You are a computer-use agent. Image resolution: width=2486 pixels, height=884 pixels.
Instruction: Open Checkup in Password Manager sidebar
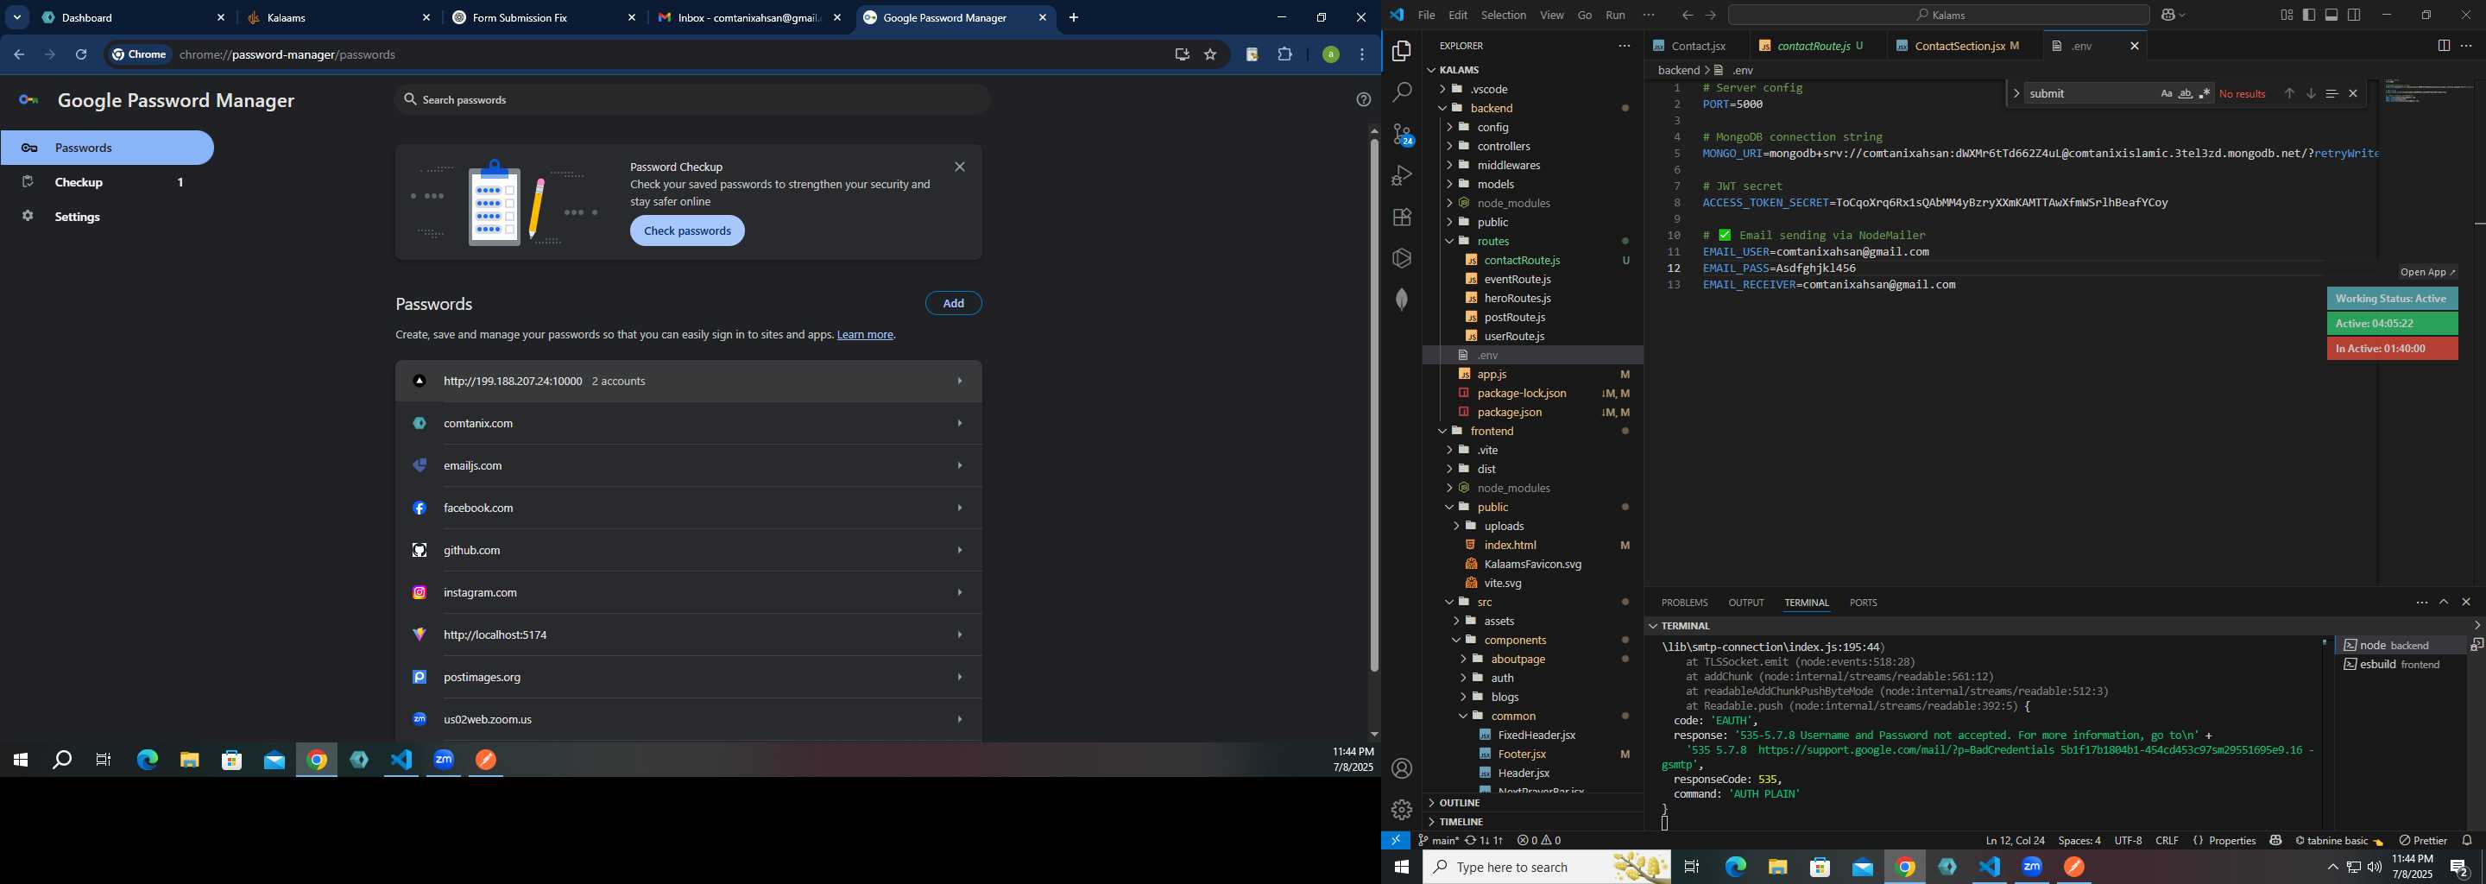point(107,182)
